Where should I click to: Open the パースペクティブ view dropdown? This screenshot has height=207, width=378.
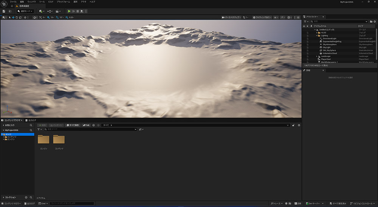tap(231, 17)
